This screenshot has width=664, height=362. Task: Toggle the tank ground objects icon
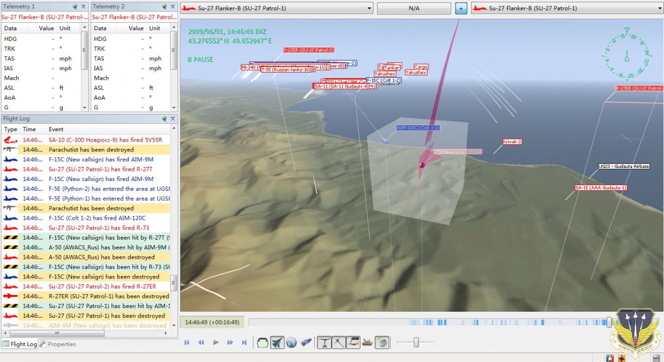[367, 342]
